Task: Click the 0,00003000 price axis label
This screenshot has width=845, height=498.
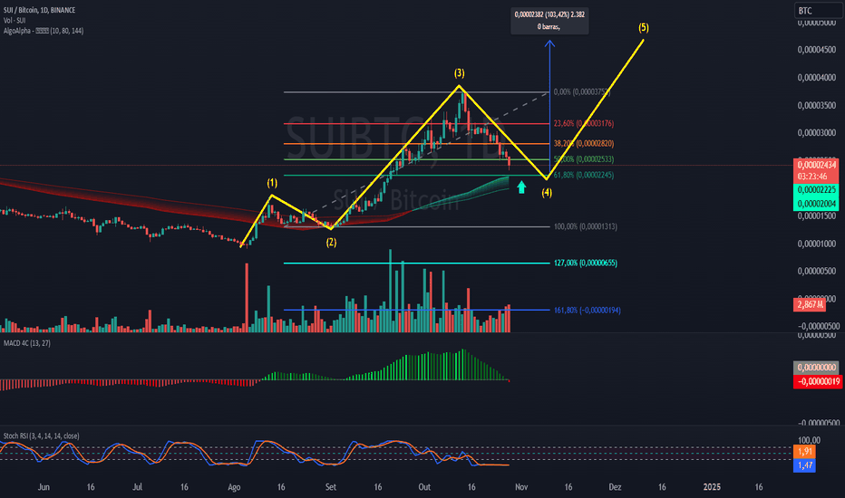Action: coord(816,133)
